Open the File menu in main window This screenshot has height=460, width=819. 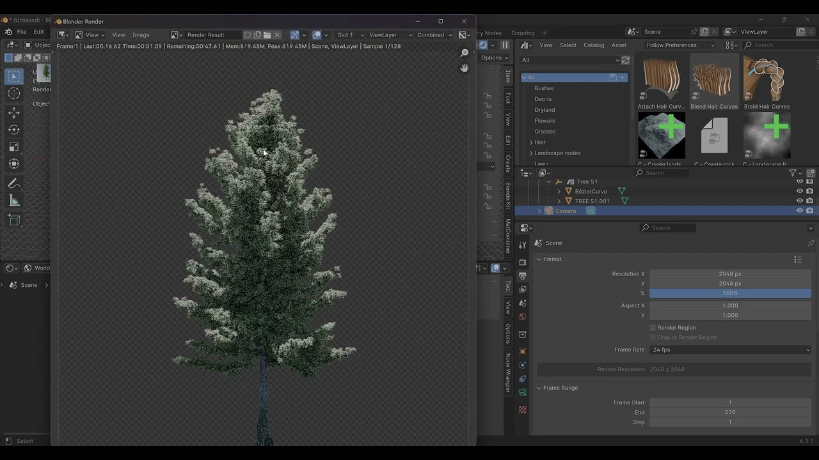22,32
